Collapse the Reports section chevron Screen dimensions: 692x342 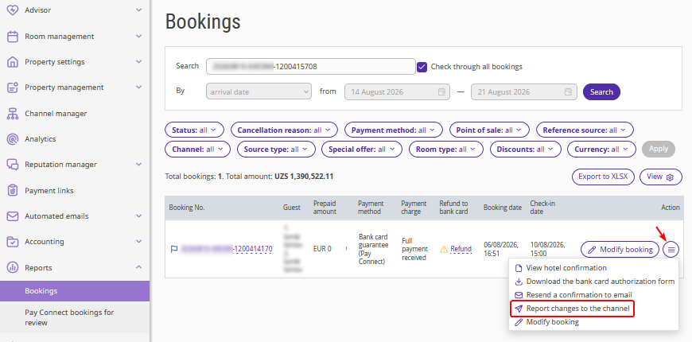point(139,267)
